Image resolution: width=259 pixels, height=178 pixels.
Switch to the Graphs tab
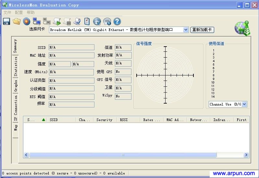pos(15,86)
